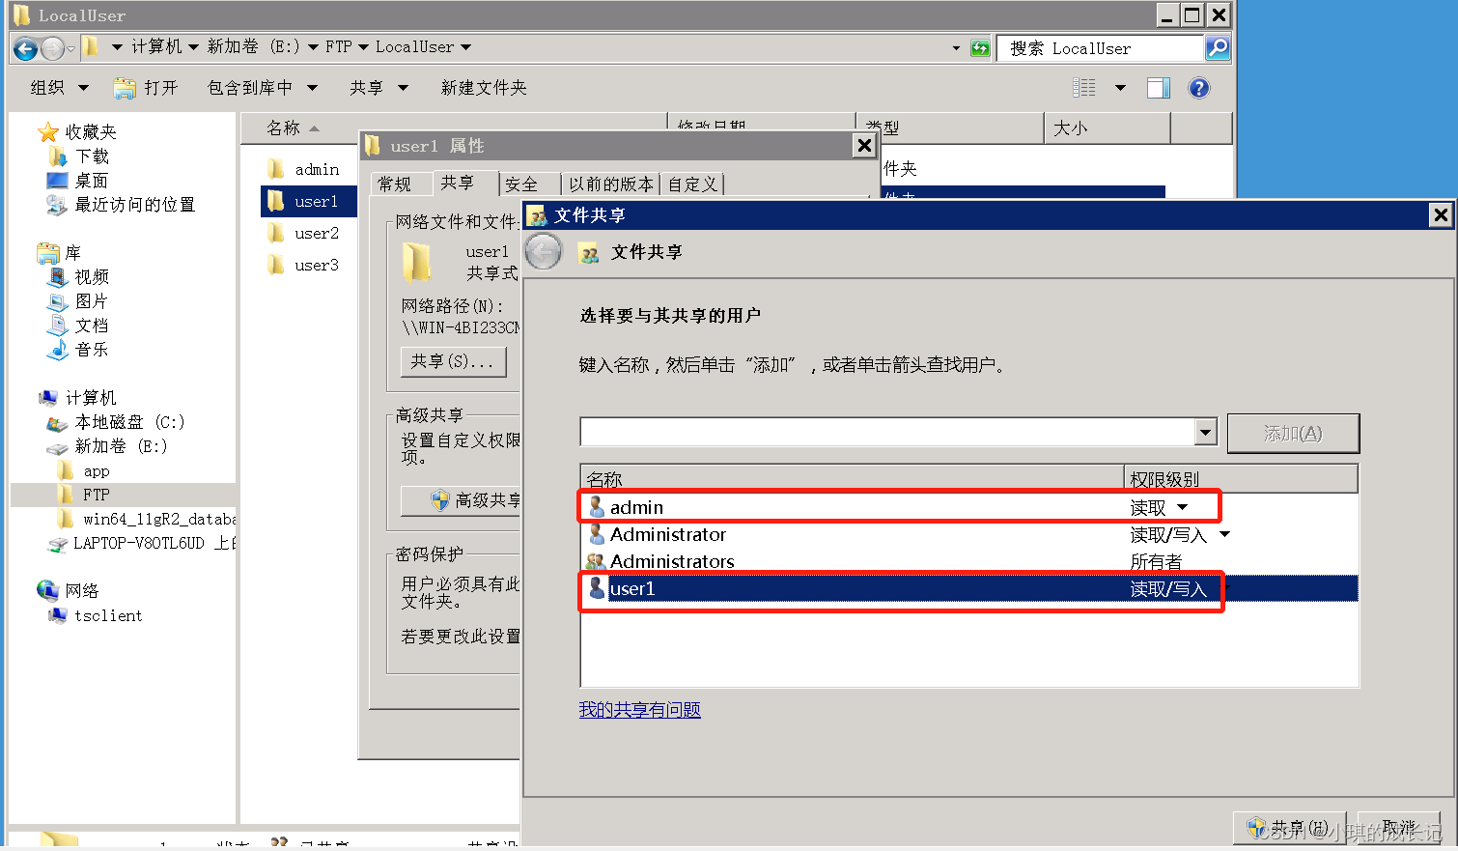Viewport: 1458px width, 851px height.
Task: Open the Include in library dropdown
Action: pyautogui.click(x=263, y=88)
